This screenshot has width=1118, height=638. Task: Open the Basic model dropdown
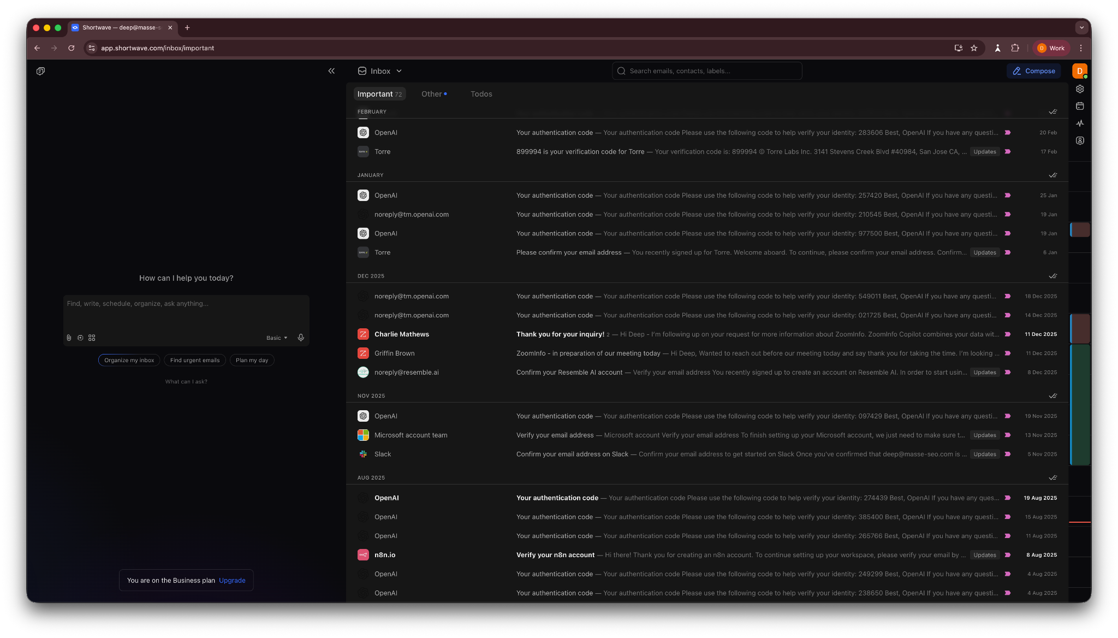pos(277,338)
